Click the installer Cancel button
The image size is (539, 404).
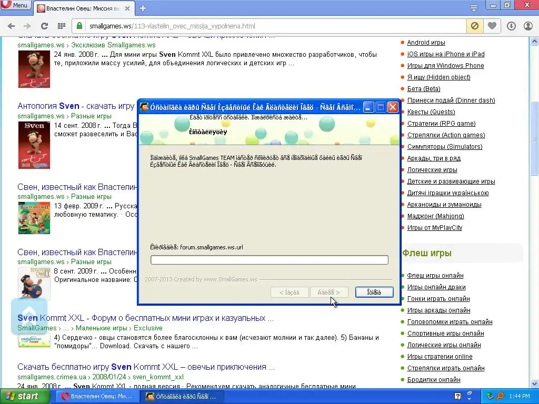[x=374, y=292]
